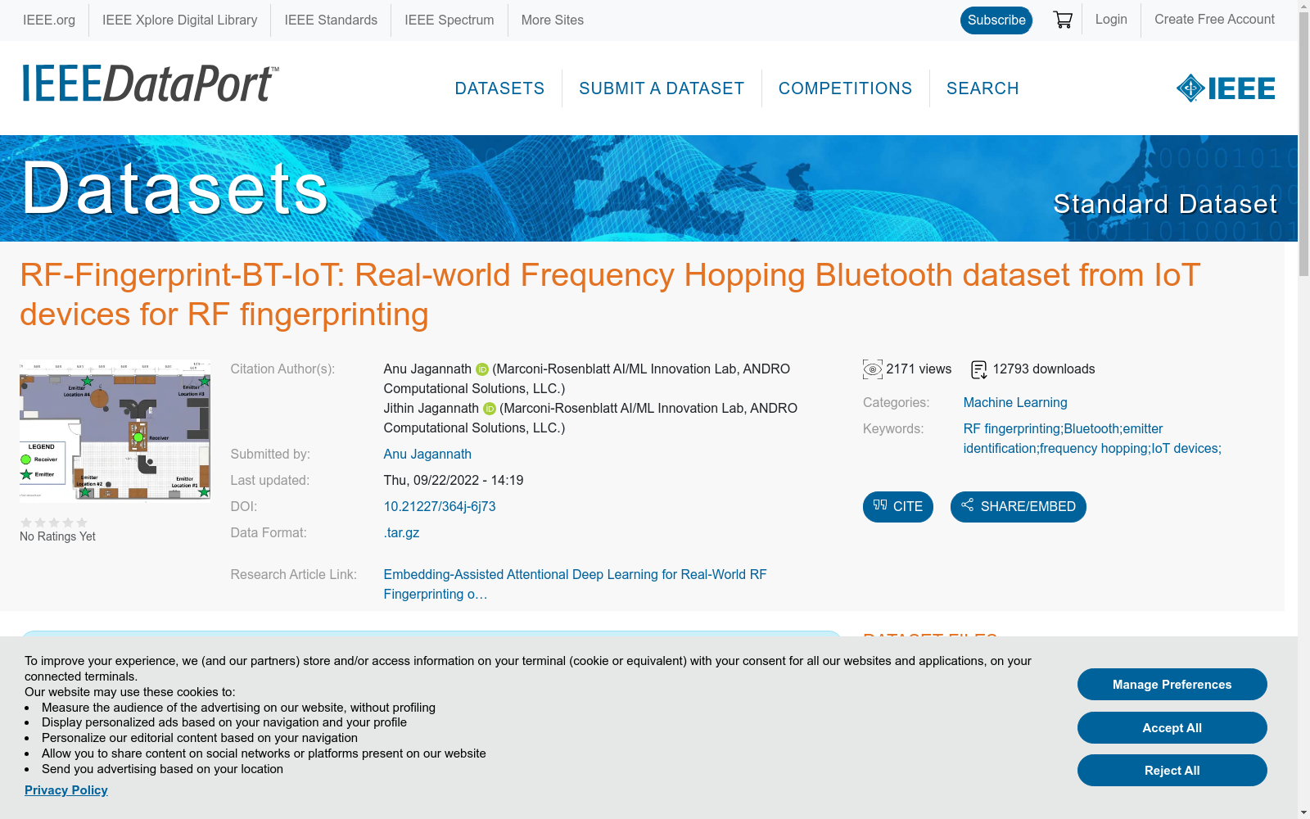Click the Login link
This screenshot has width=1310, height=819.
(x=1111, y=20)
